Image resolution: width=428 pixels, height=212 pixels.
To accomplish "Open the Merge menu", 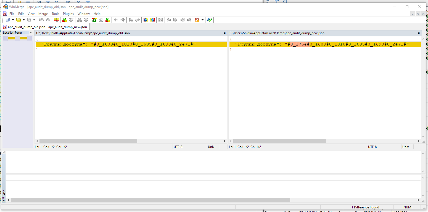I will click(x=43, y=14).
